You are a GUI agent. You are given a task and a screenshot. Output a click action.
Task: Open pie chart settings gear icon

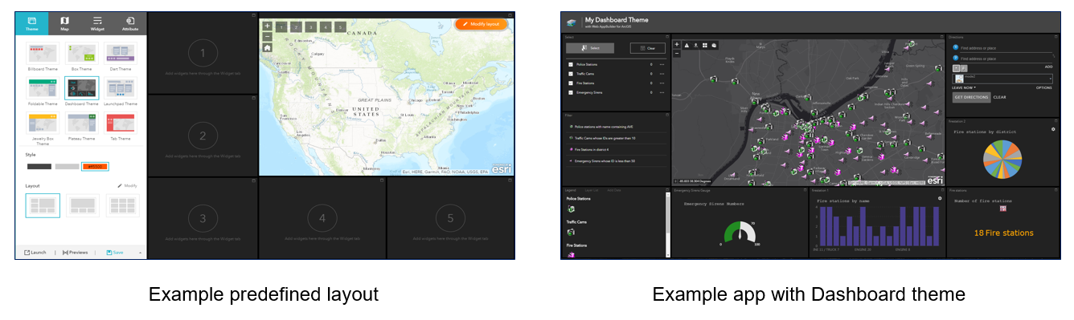point(1053,128)
